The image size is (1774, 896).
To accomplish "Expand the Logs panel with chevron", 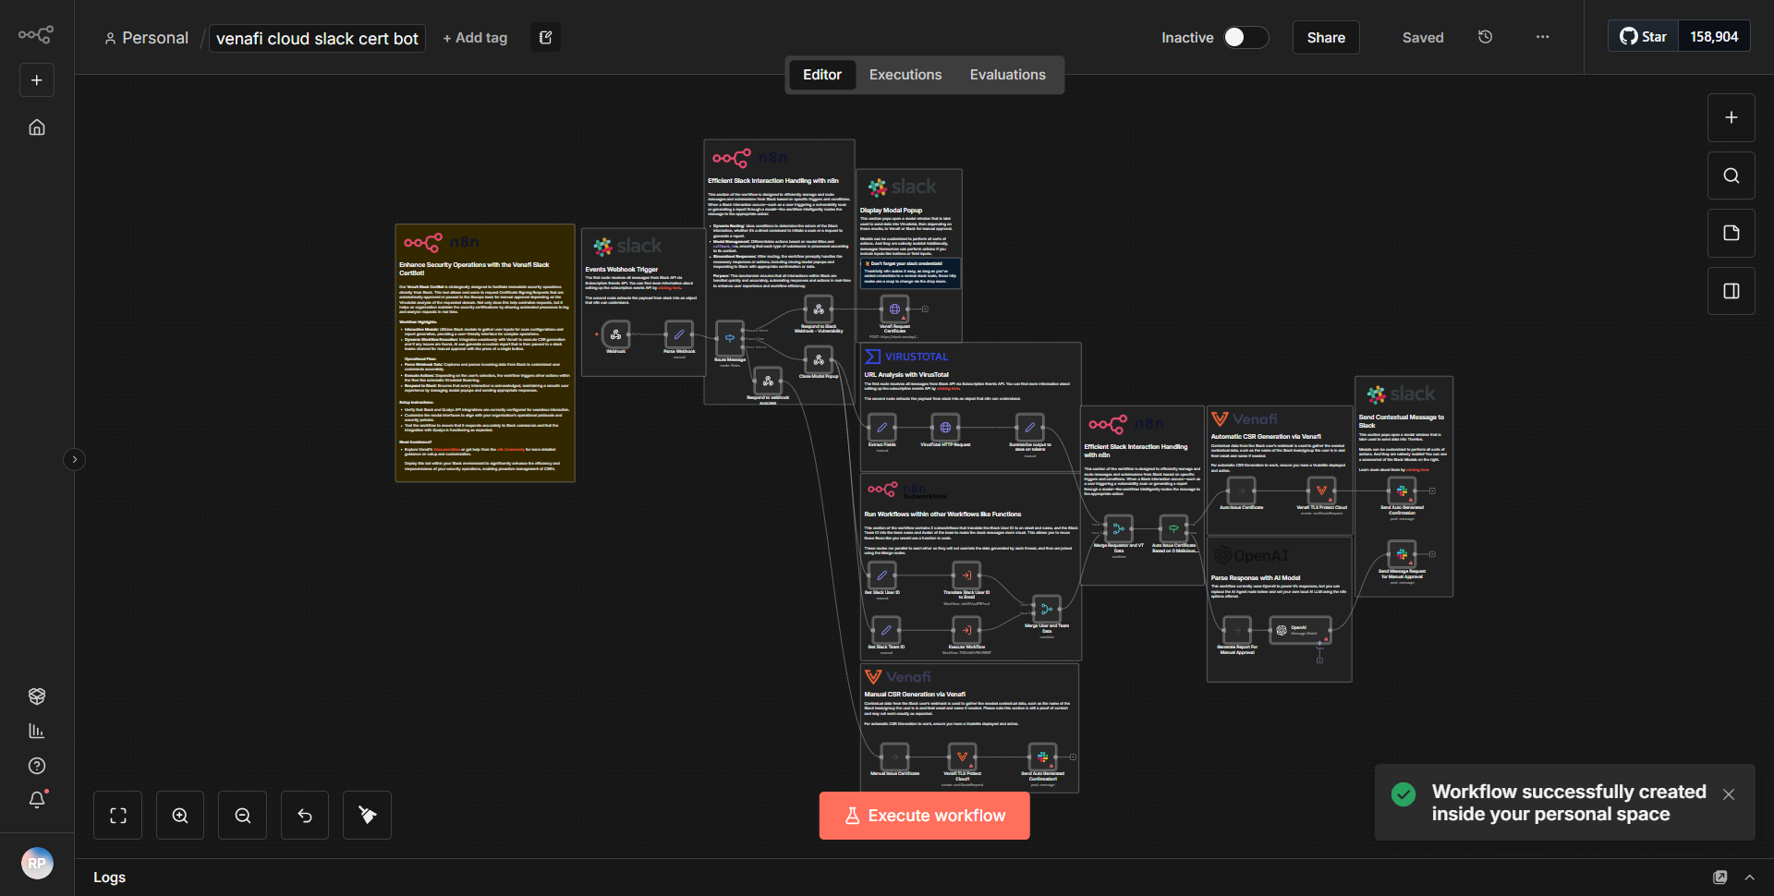I will coord(1749,878).
